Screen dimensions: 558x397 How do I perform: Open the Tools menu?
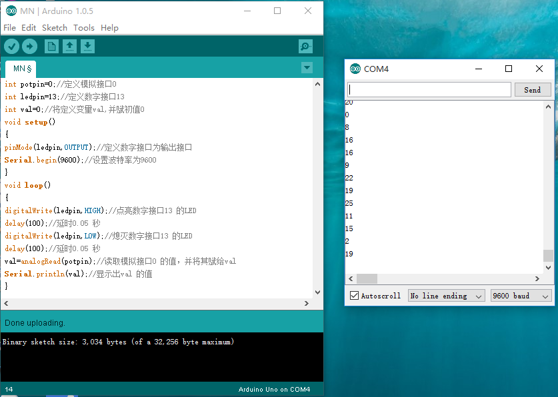(x=83, y=28)
